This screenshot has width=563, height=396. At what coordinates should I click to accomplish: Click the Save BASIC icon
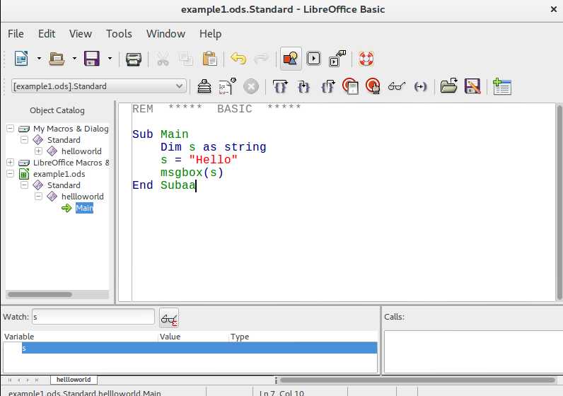[x=472, y=86]
